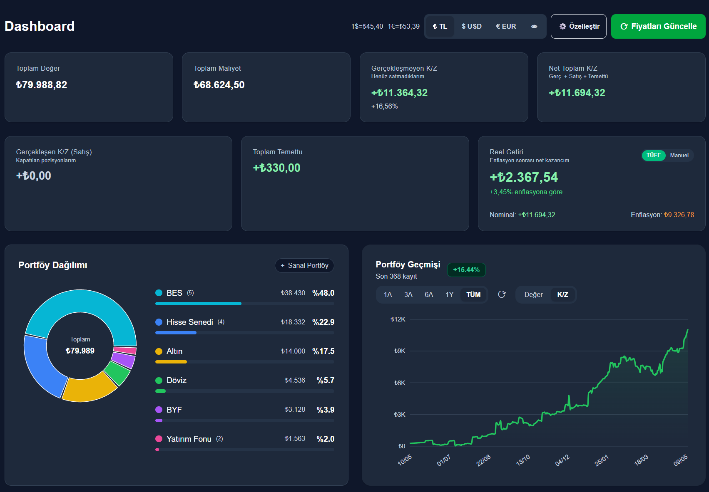
Task: Click the yellow Altın legend dot
Action: pyautogui.click(x=159, y=351)
